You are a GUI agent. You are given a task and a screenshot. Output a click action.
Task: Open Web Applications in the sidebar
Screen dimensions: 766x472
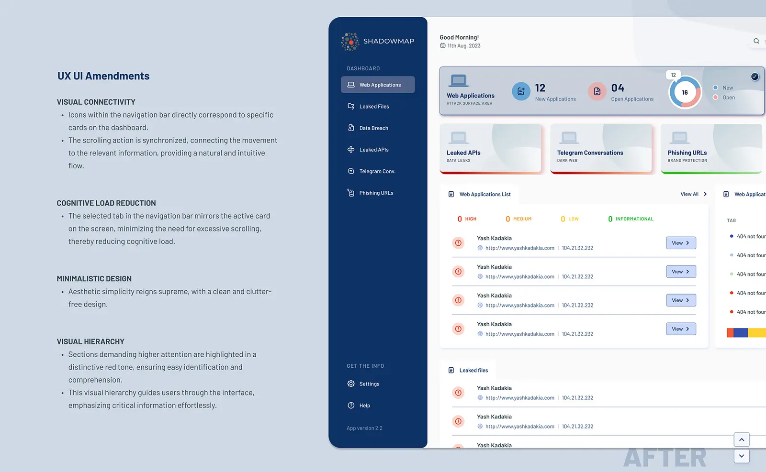point(378,85)
